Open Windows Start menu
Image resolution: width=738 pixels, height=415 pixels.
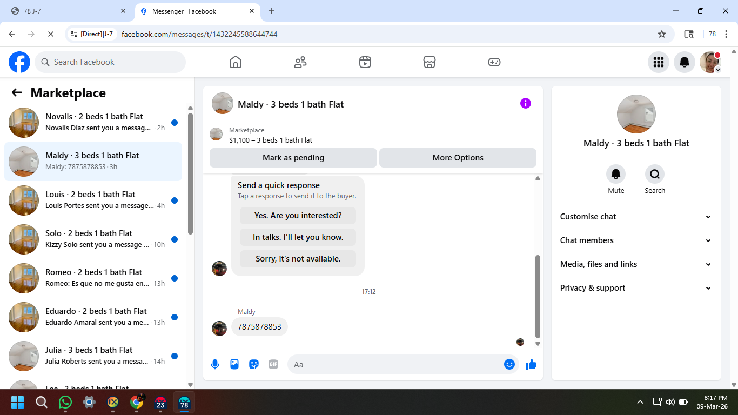(18, 402)
